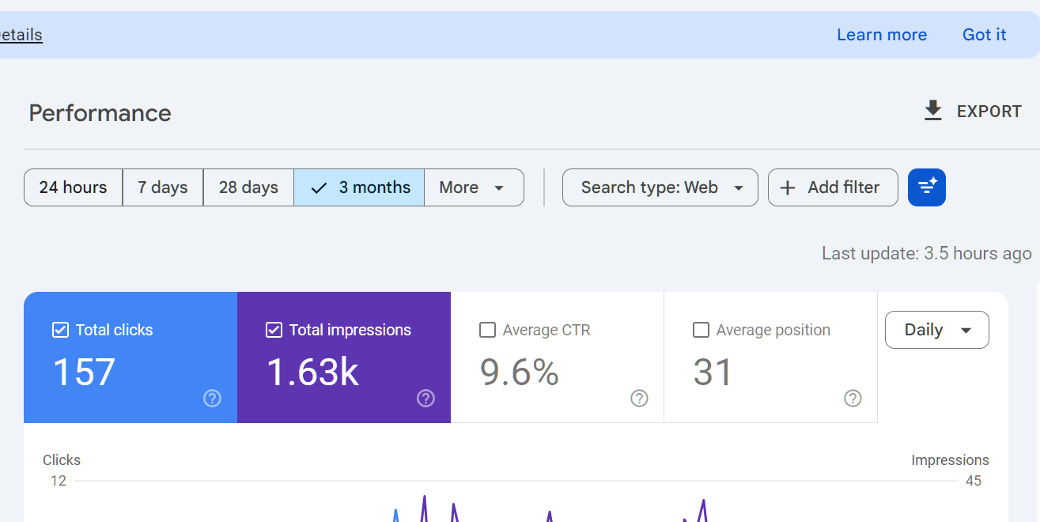Select the 24 hours date range
The image size is (1040, 522).
coord(73,187)
